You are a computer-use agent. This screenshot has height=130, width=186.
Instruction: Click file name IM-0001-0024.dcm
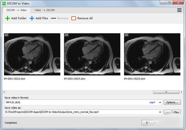pyautogui.click(x=75, y=79)
